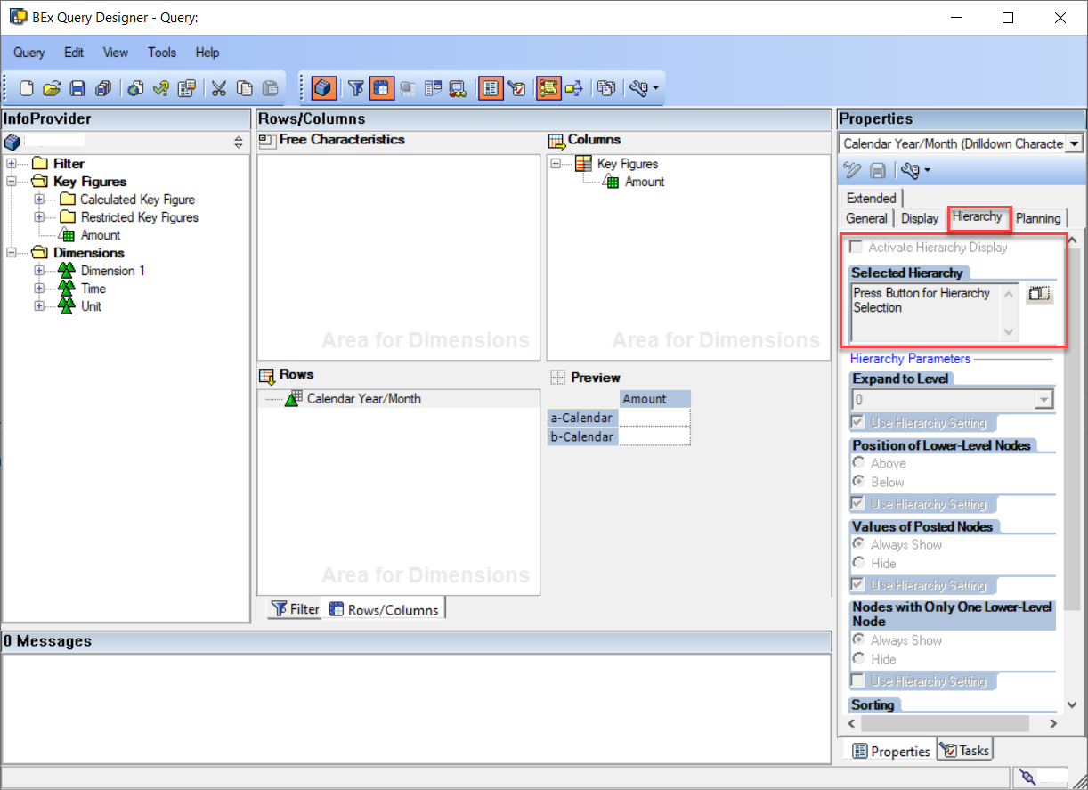Open the View menu
The image size is (1088, 790).
tap(116, 53)
